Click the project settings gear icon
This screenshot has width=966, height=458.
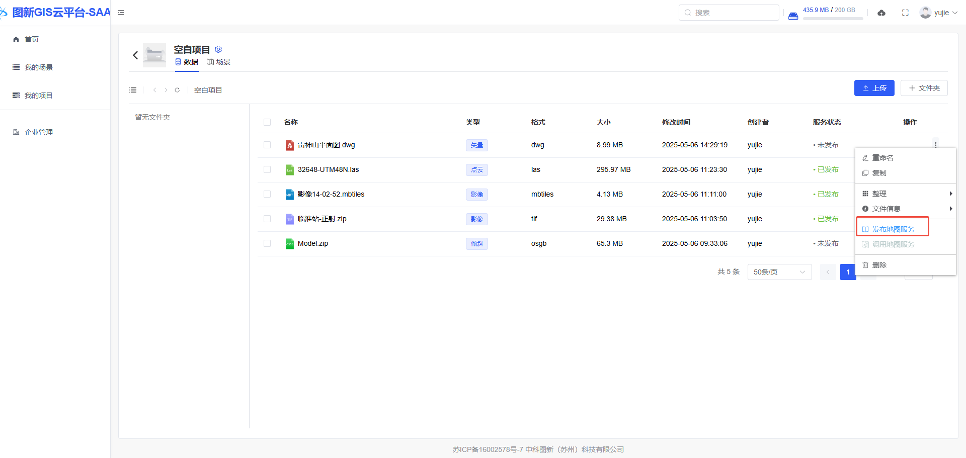pyautogui.click(x=218, y=49)
